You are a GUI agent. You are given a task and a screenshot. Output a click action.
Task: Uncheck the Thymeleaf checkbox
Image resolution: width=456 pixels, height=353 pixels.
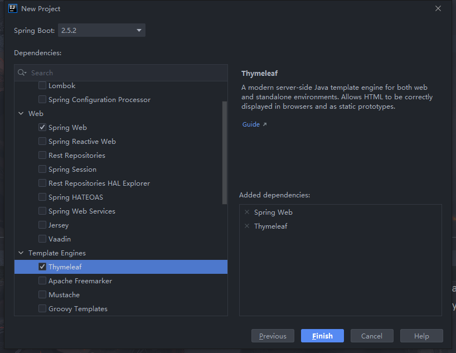click(42, 267)
